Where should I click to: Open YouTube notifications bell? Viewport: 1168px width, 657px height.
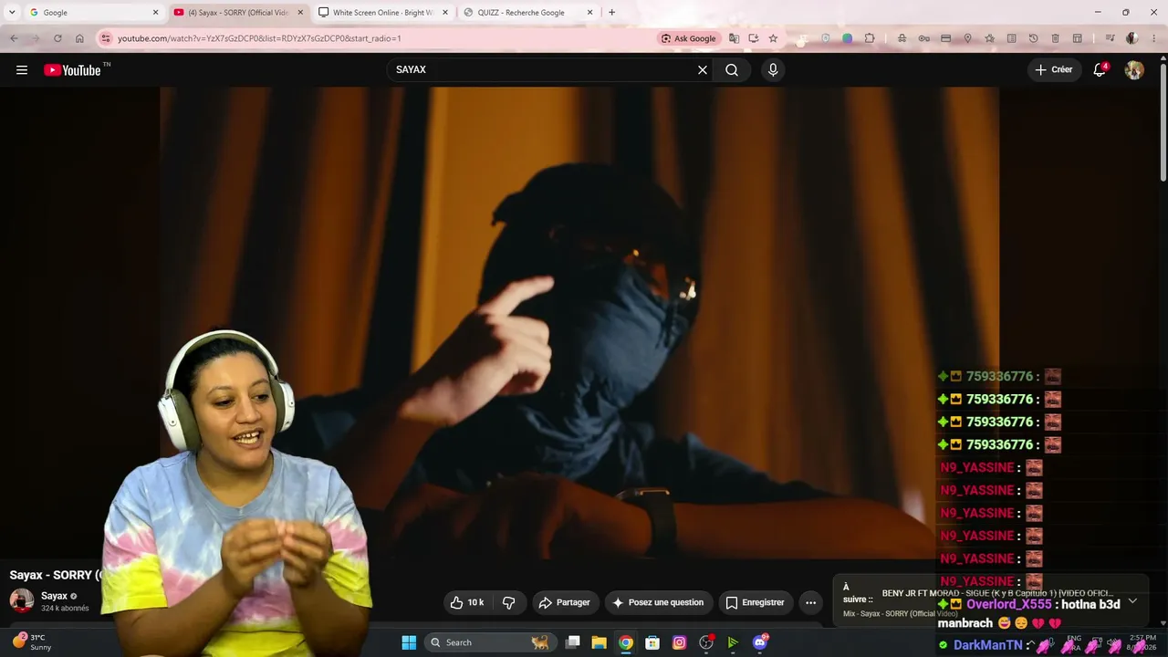click(1100, 70)
